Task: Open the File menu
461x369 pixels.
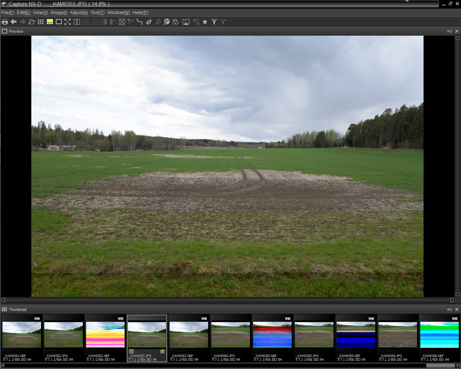Action: pos(8,13)
